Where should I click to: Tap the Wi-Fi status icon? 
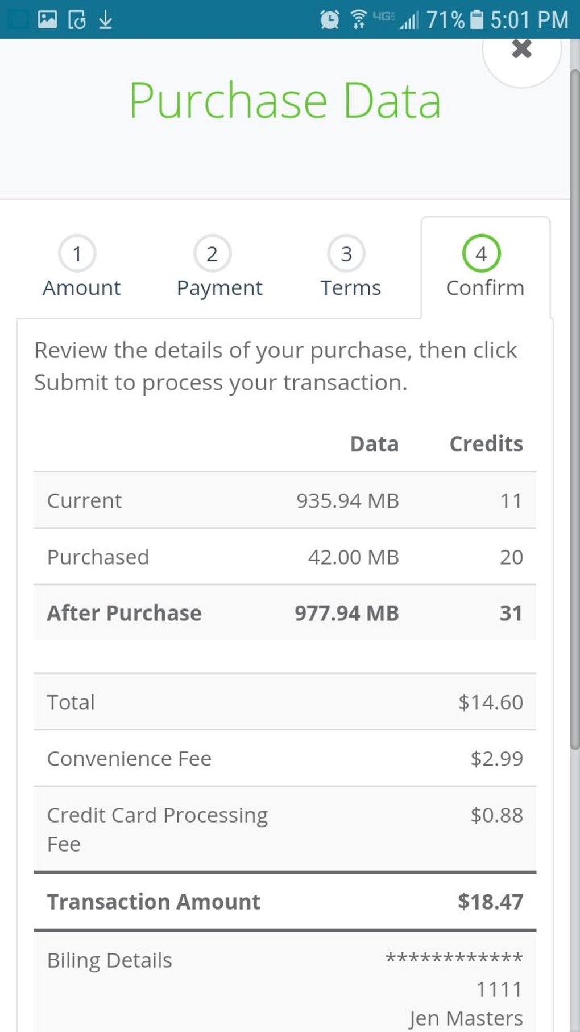point(358,19)
